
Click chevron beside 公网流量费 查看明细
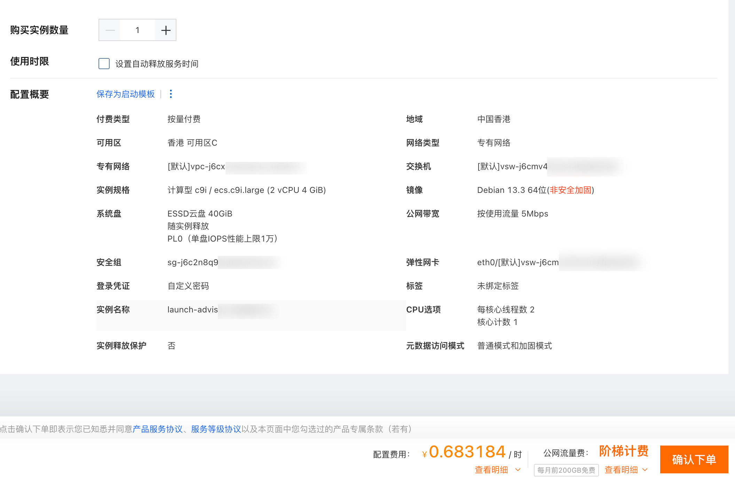(x=645, y=470)
